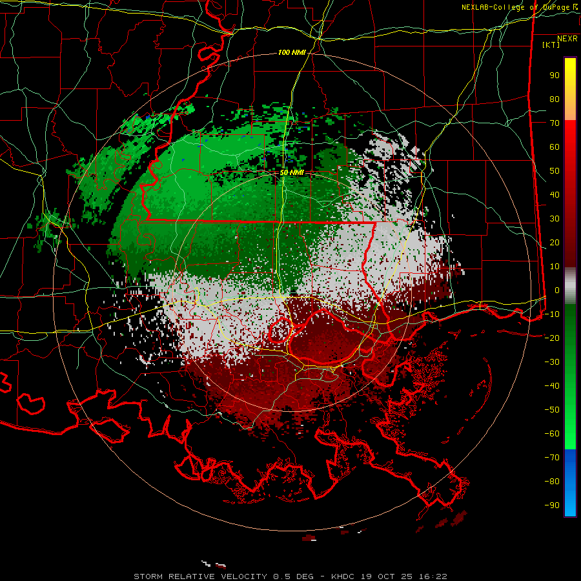Click the 70 value on the velocity scale
581x581 pixels.
click(x=555, y=123)
